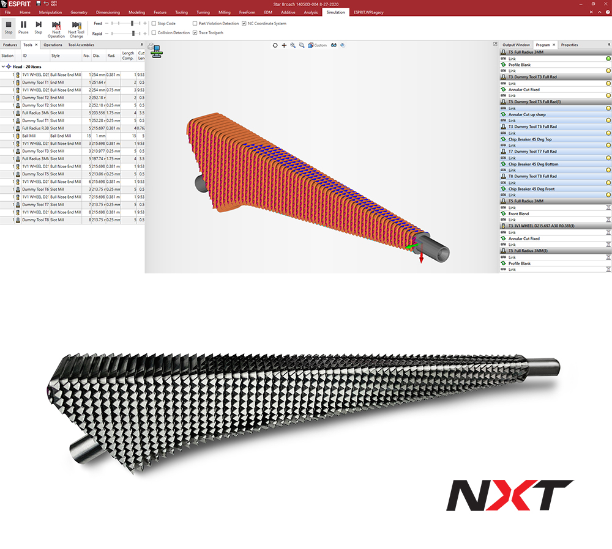Click the zoom magnifier icon in viewport
The image size is (612, 549).
[293, 45]
